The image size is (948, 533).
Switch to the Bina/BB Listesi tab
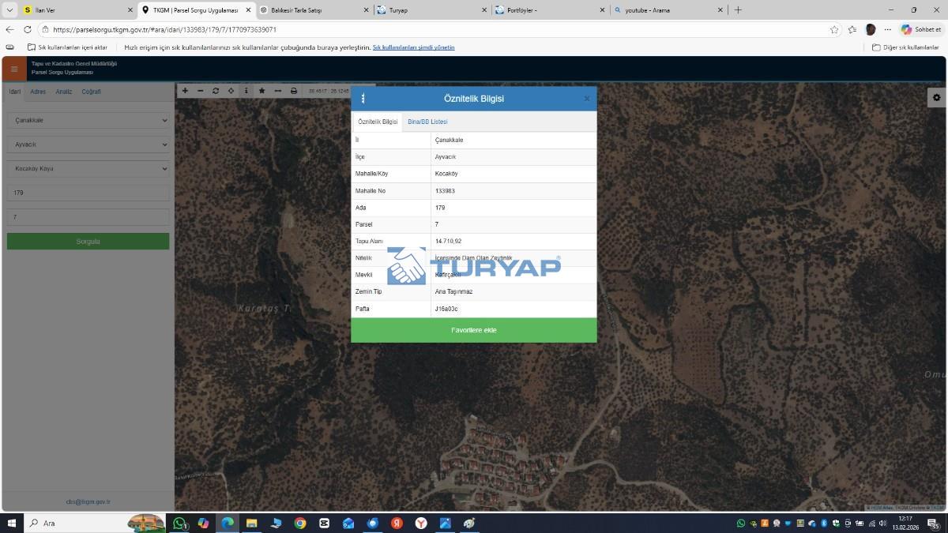point(427,122)
